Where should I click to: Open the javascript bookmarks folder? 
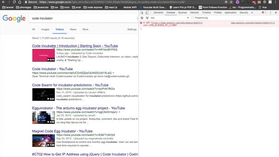41,7
